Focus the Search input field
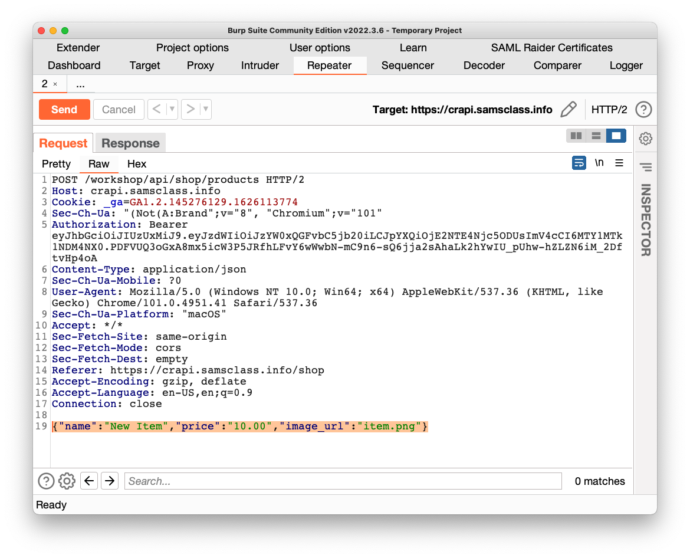This screenshot has height=558, width=690. click(343, 481)
